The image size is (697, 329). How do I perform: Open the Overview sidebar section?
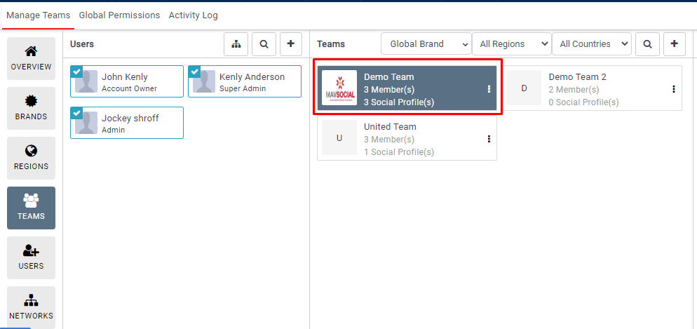pos(31,58)
